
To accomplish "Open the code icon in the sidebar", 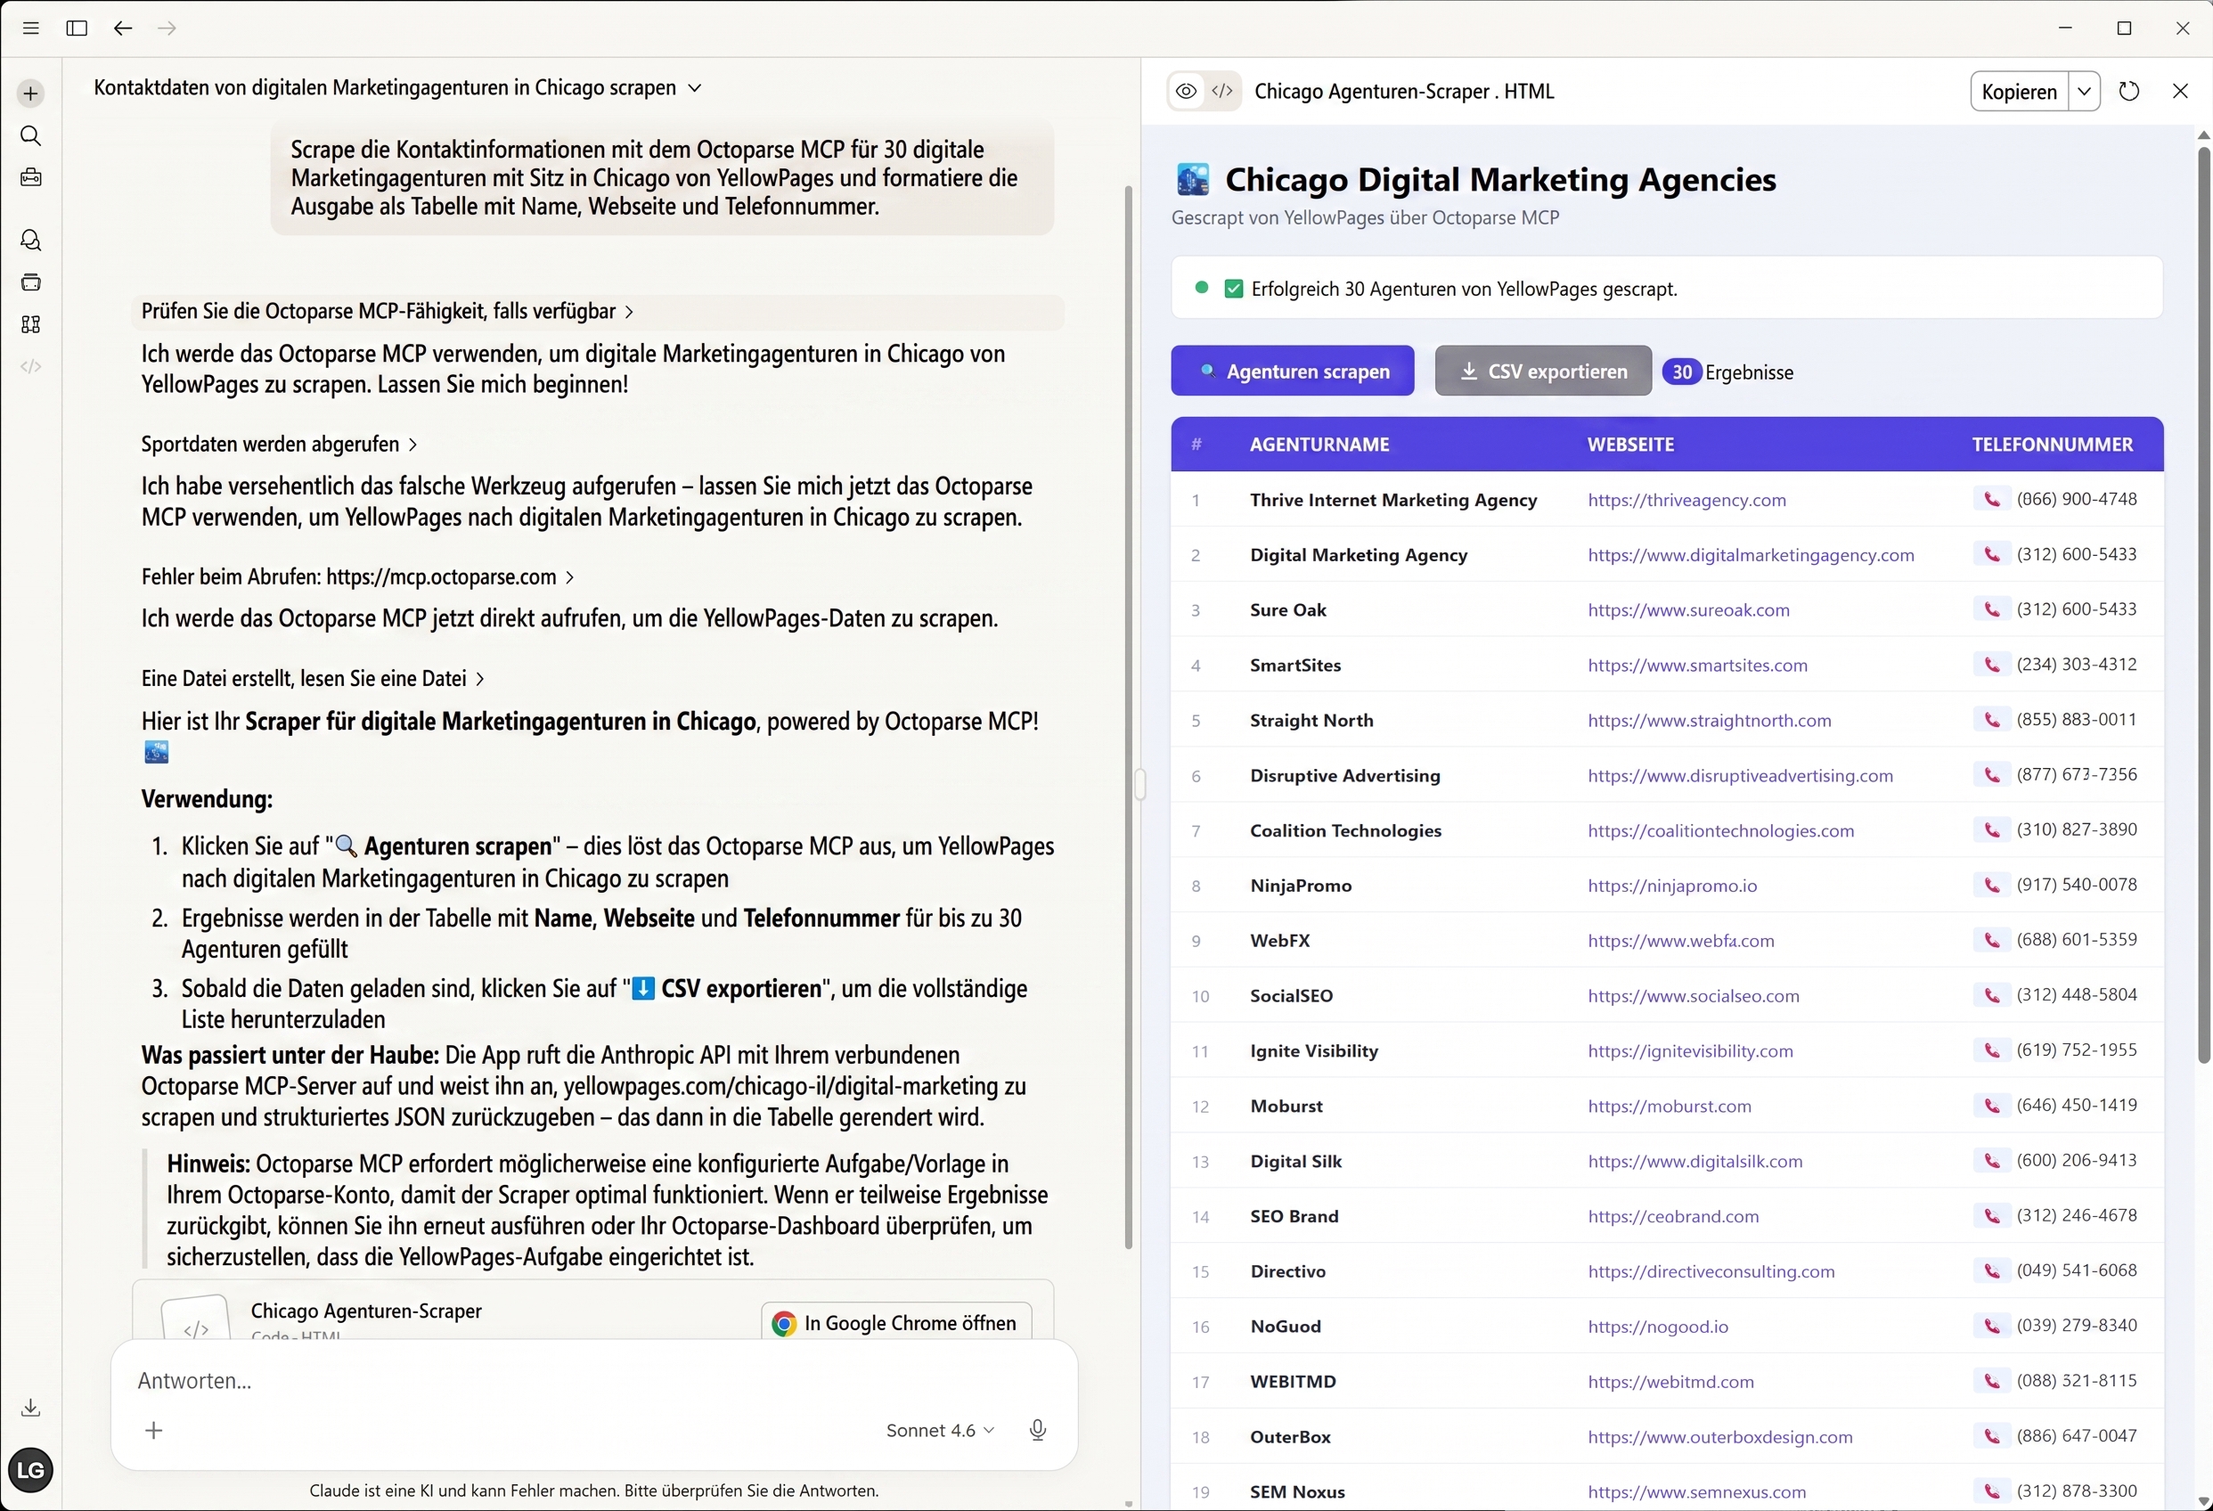I will 30,366.
